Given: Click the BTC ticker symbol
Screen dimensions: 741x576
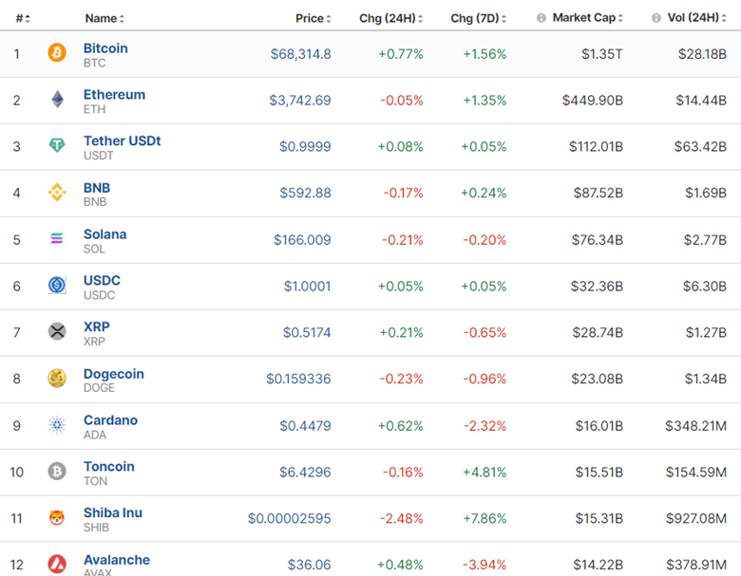Looking at the screenshot, I should pos(94,63).
